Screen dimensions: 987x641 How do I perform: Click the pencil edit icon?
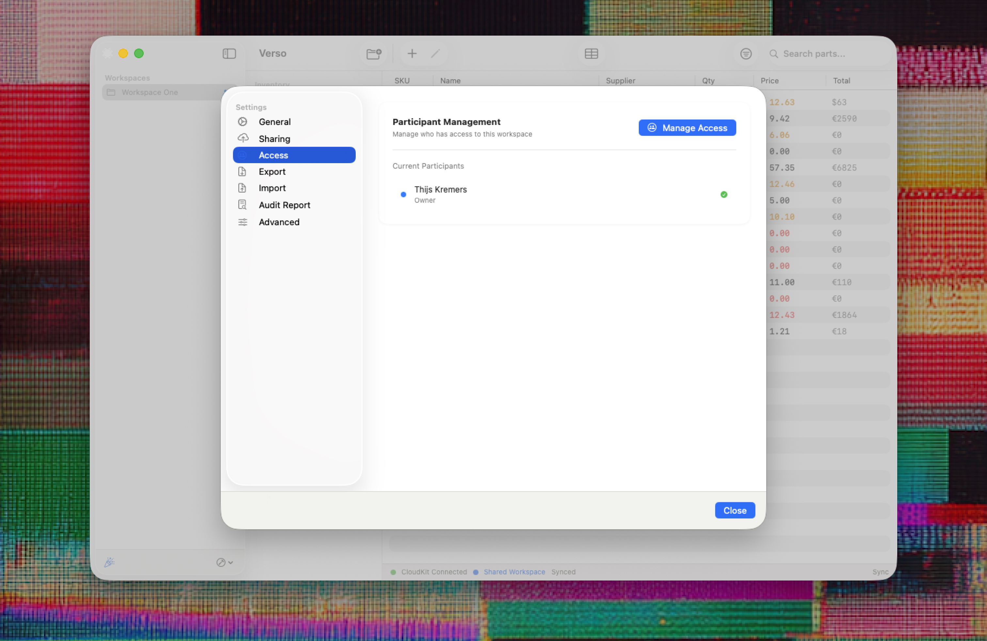(435, 54)
